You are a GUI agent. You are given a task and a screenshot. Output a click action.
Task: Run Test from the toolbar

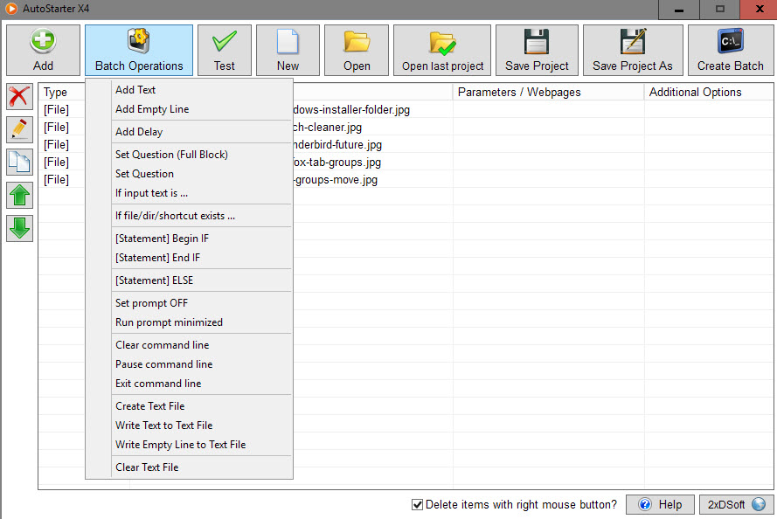[x=225, y=51]
